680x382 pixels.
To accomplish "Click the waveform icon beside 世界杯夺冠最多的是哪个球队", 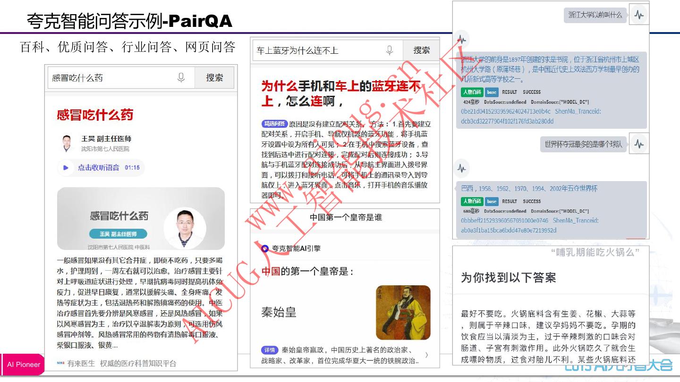I will 639,144.
